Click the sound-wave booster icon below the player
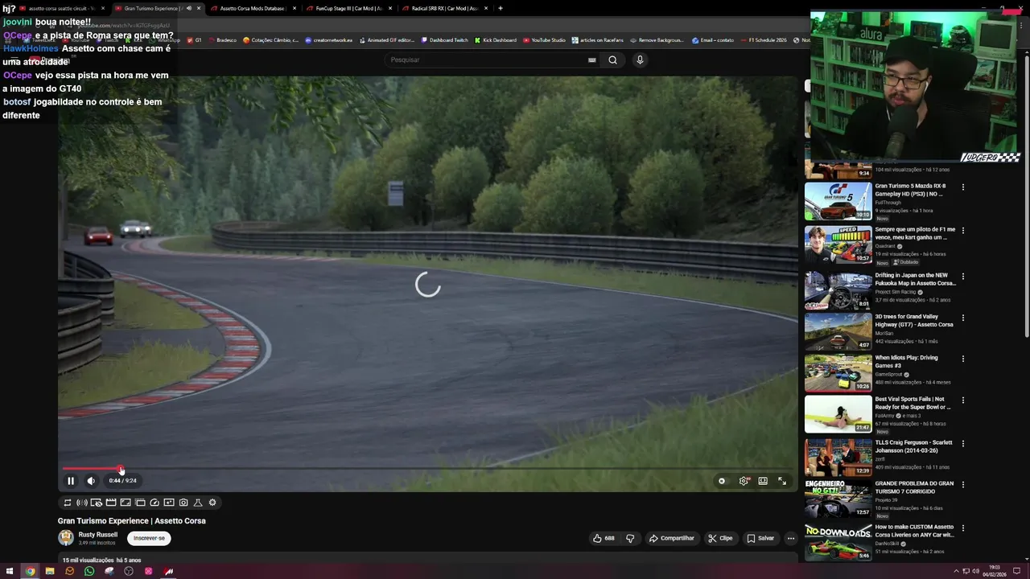The width and height of the screenshot is (1030, 579). pos(82,503)
